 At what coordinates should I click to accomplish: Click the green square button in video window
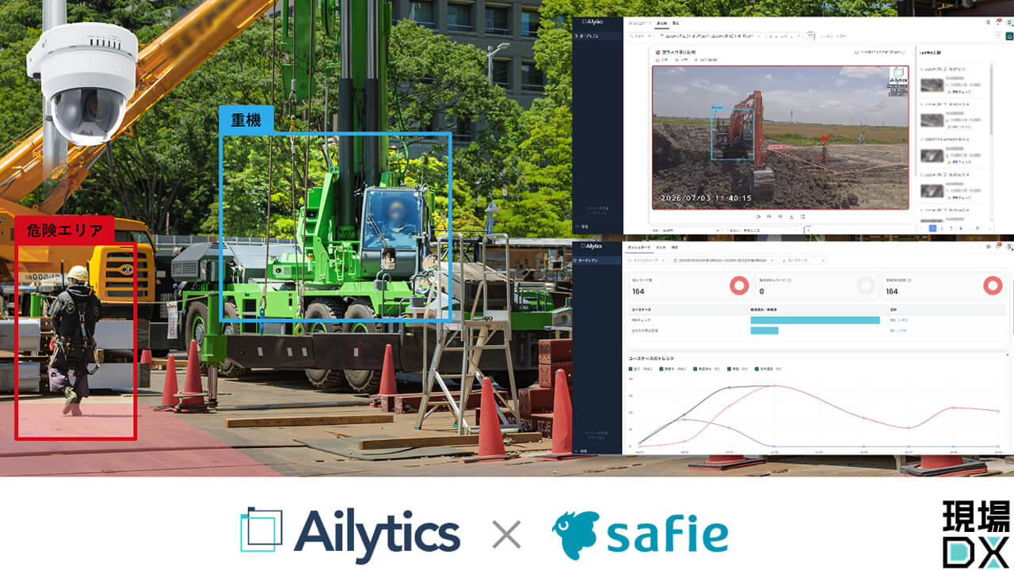[x=1009, y=36]
